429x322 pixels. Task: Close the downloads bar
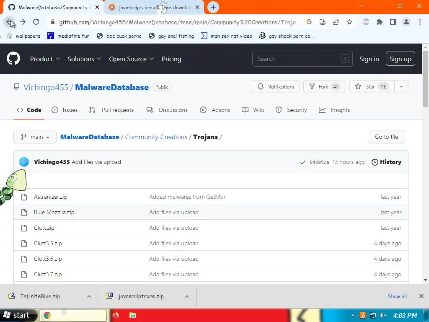[421, 296]
